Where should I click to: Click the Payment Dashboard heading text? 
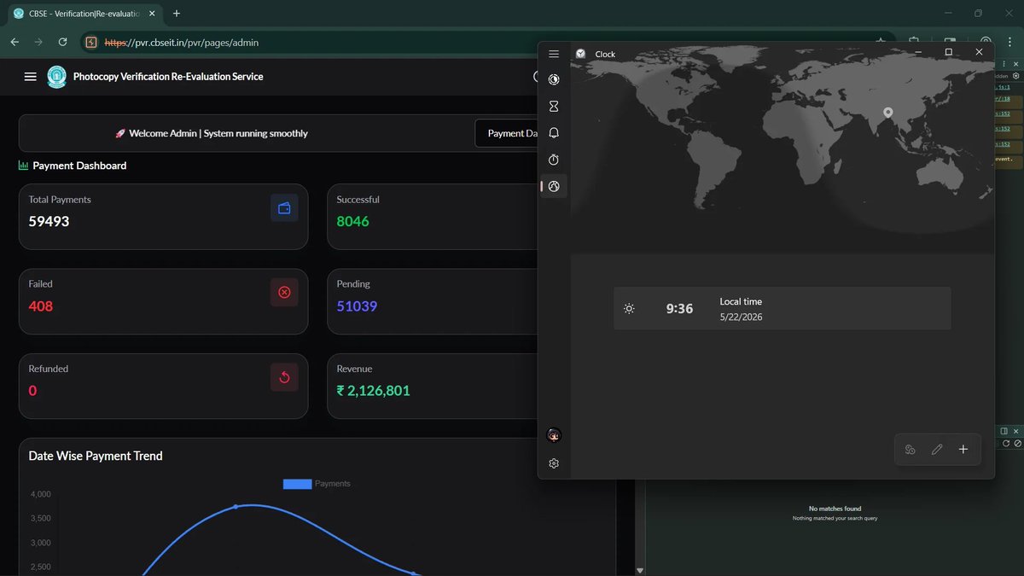[79, 166]
